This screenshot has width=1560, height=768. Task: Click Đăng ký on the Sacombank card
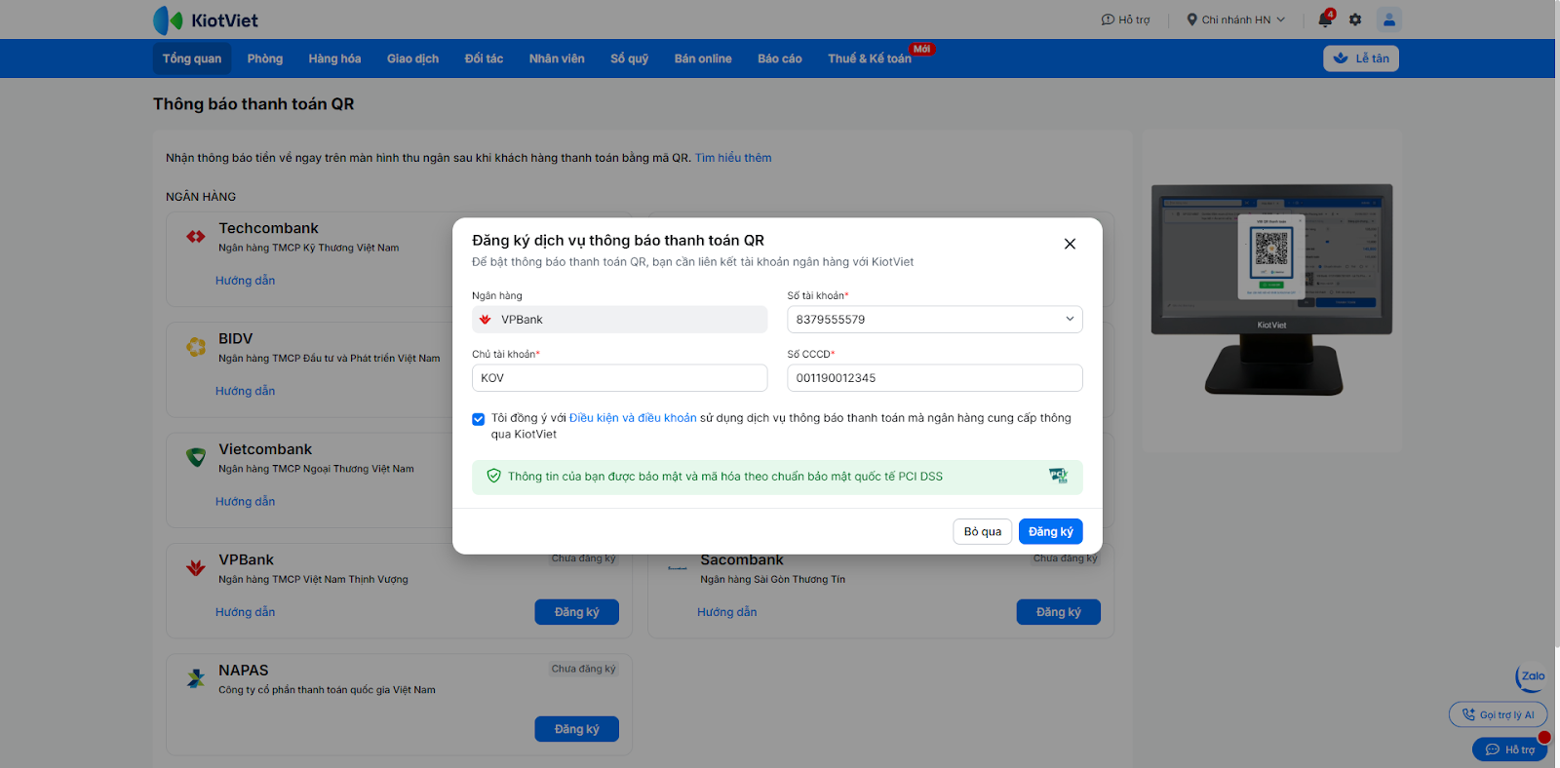[x=1059, y=612]
